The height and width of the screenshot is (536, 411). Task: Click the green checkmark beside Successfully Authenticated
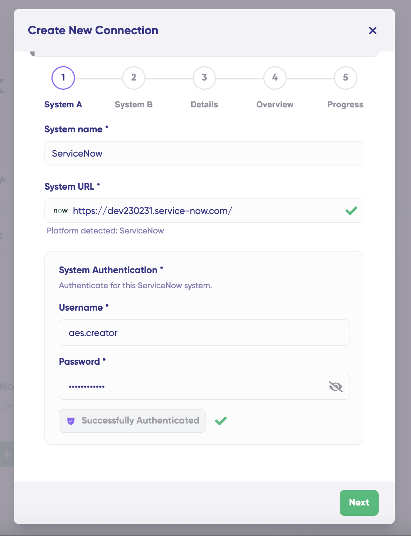(x=221, y=421)
